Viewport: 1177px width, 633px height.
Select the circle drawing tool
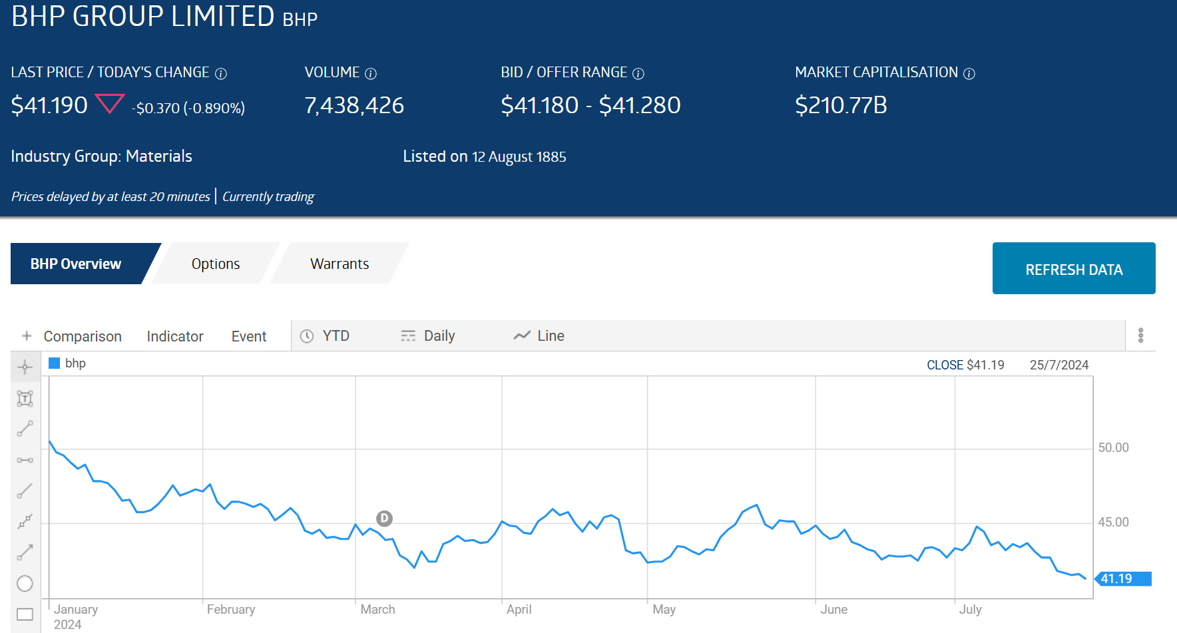(x=25, y=584)
